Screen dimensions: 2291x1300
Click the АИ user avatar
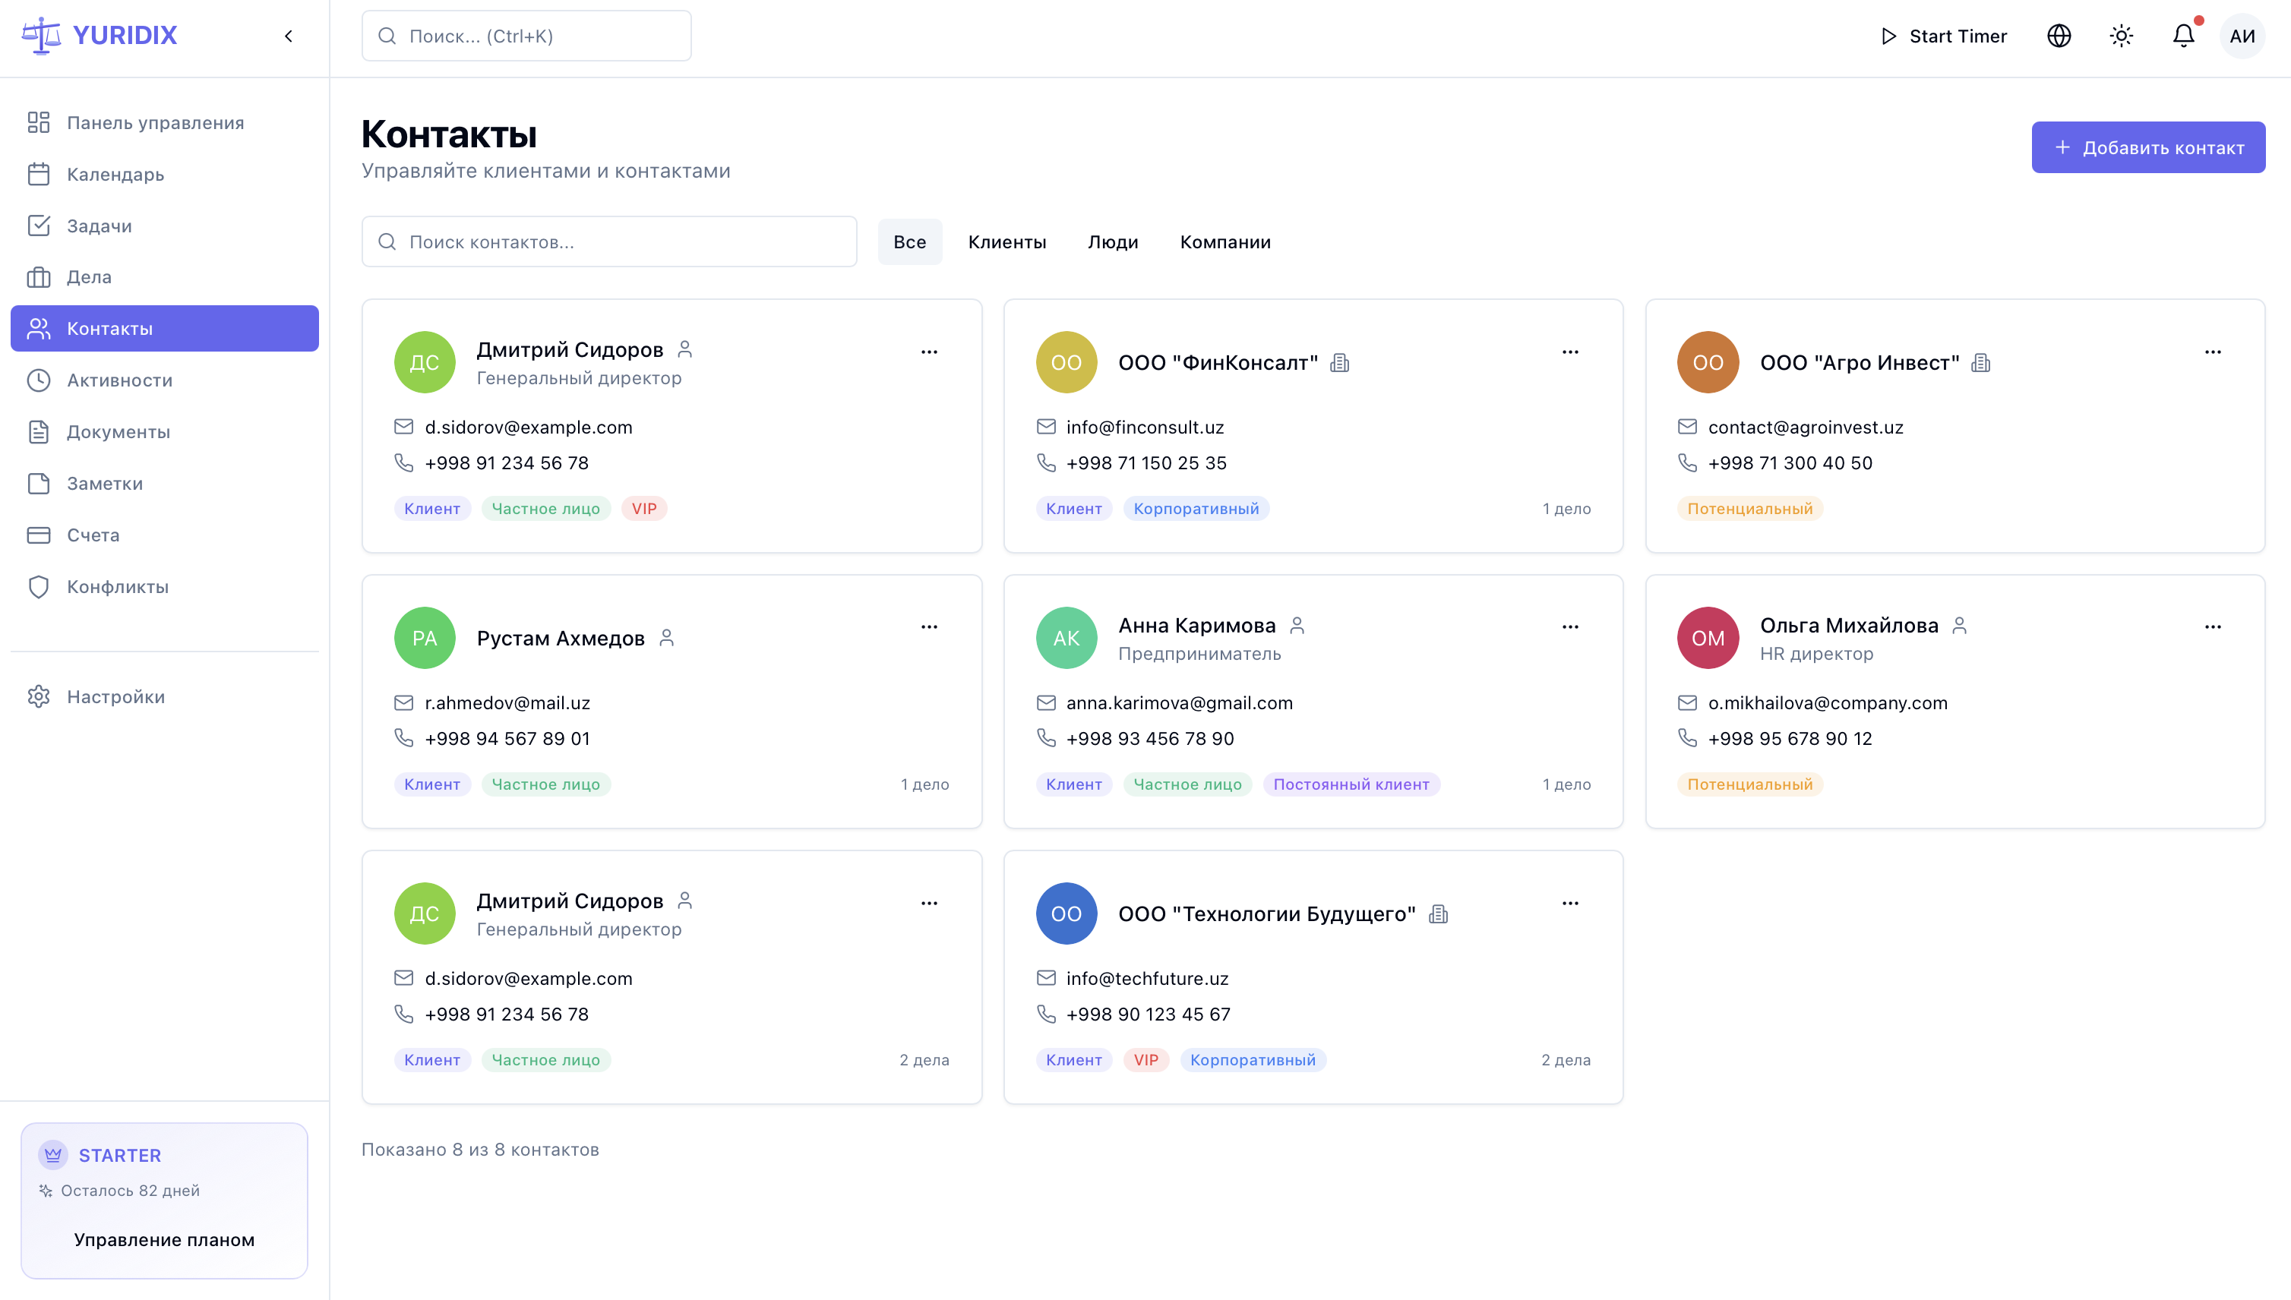coord(2242,36)
